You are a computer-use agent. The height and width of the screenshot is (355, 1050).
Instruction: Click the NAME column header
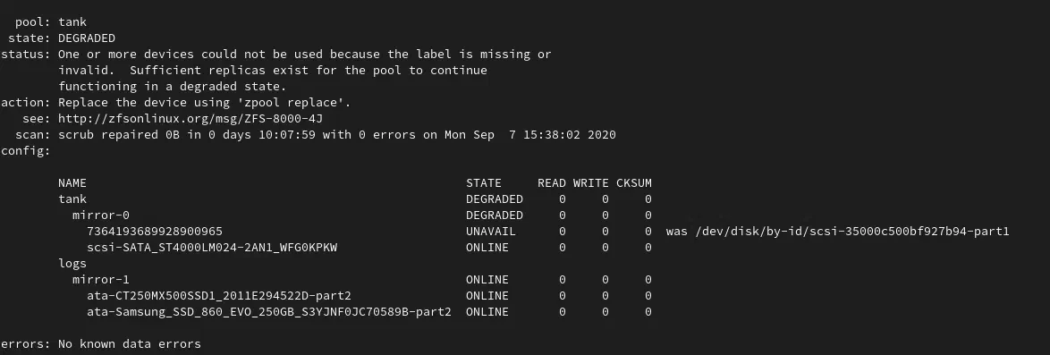tap(72, 182)
